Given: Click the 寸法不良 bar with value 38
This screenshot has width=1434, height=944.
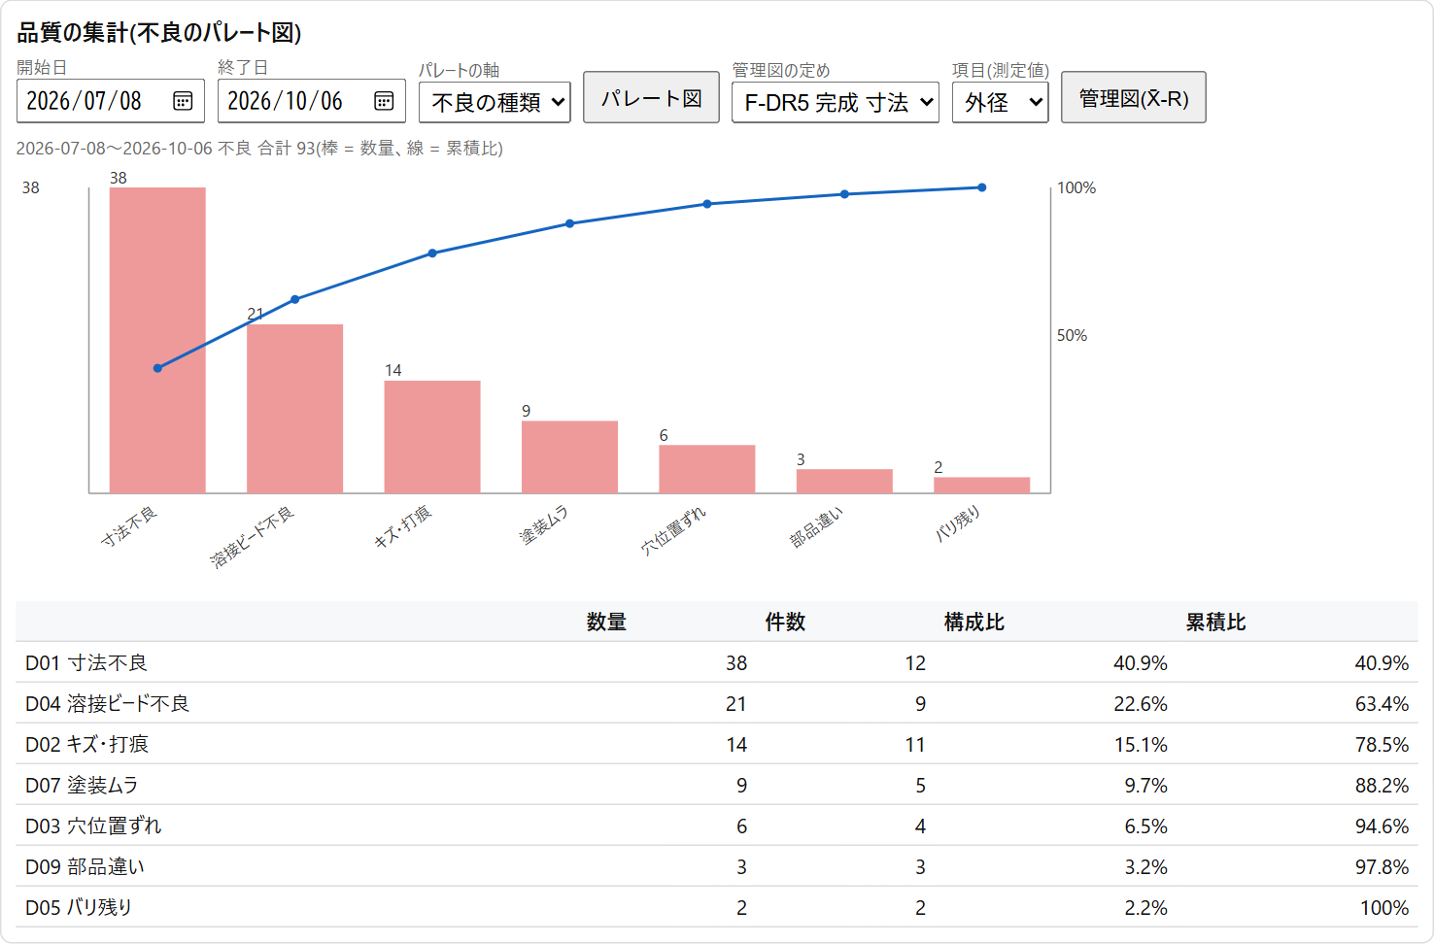Looking at the screenshot, I should click(x=157, y=340).
